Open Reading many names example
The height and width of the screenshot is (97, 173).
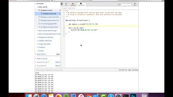coord(50,20)
